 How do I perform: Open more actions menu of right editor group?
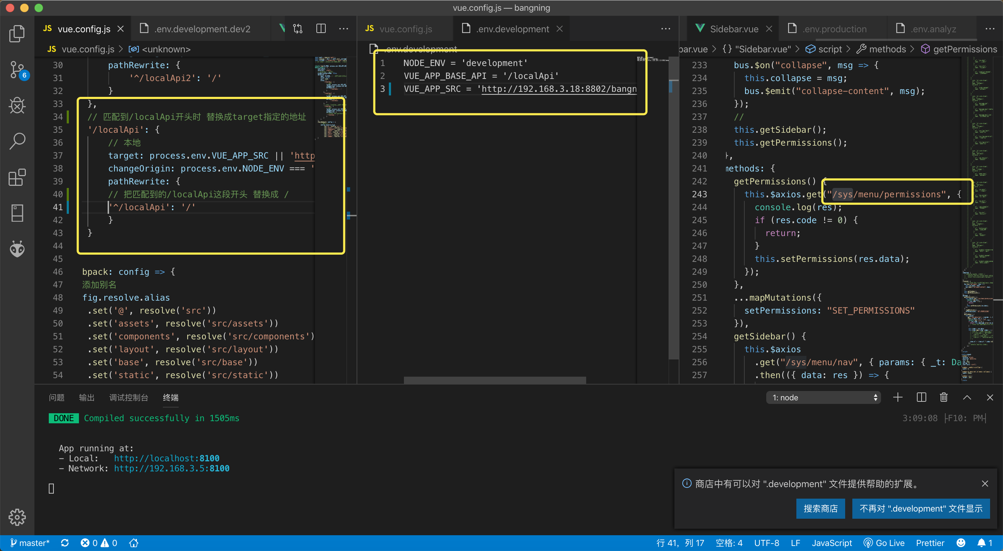(990, 29)
